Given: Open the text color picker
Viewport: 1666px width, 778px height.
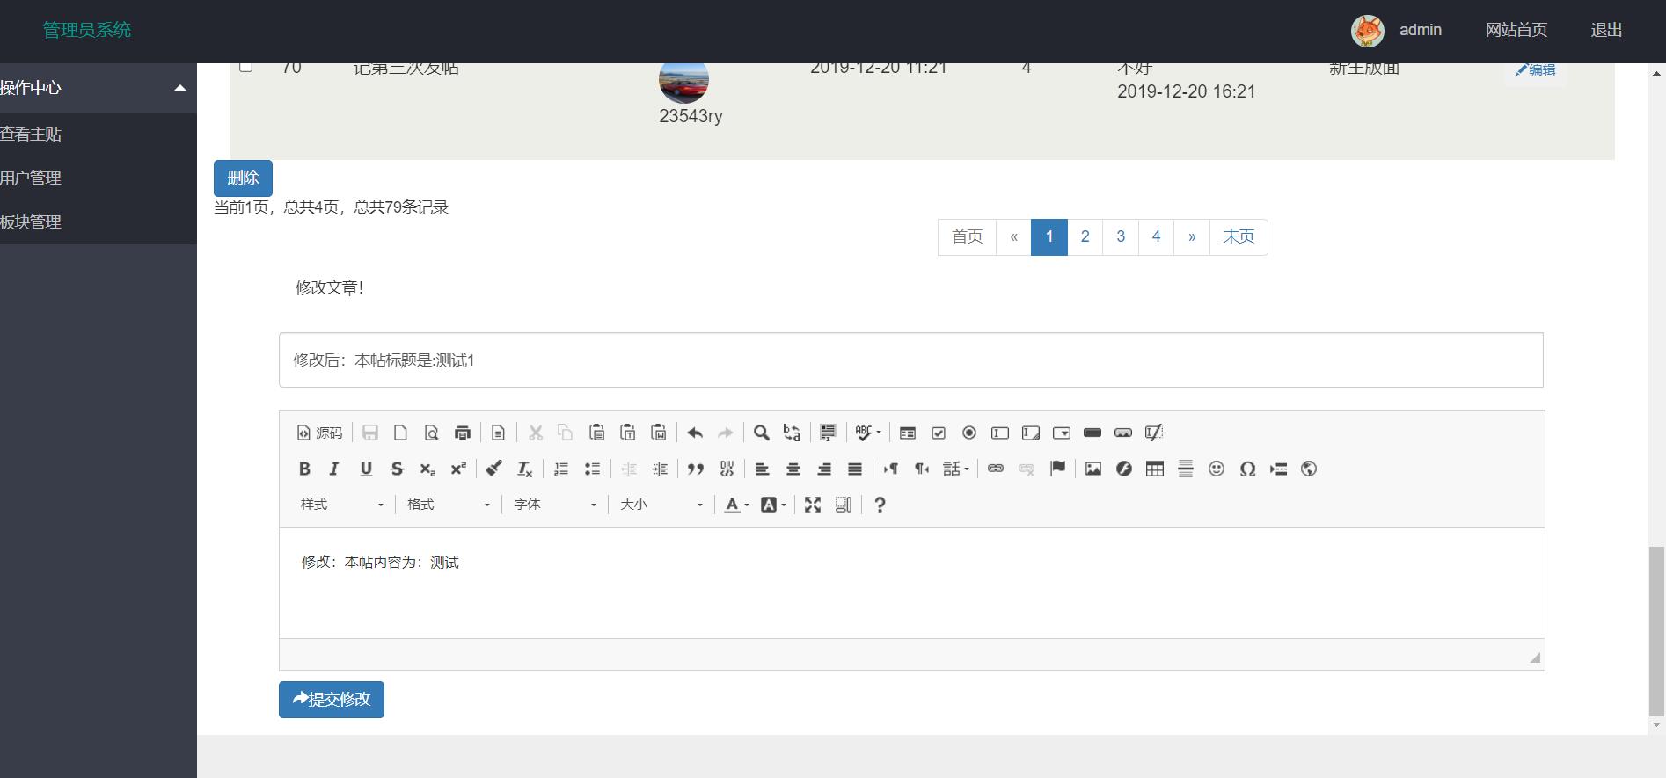Looking at the screenshot, I should click(x=736, y=505).
